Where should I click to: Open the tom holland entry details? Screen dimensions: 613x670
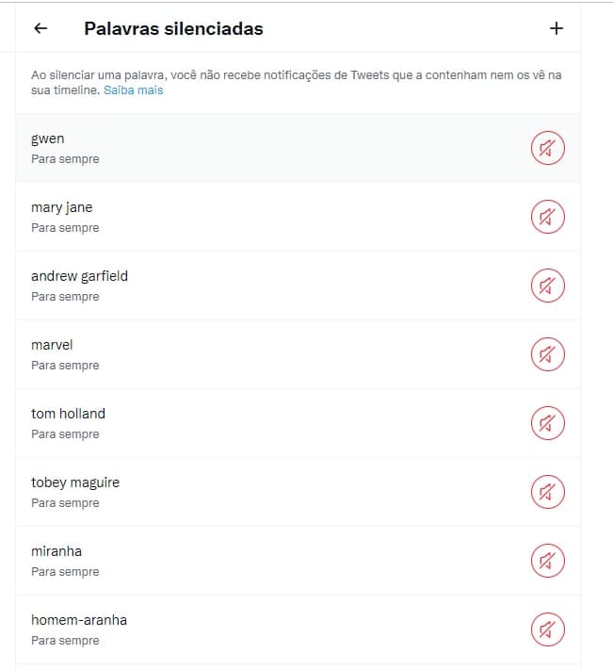click(x=298, y=423)
